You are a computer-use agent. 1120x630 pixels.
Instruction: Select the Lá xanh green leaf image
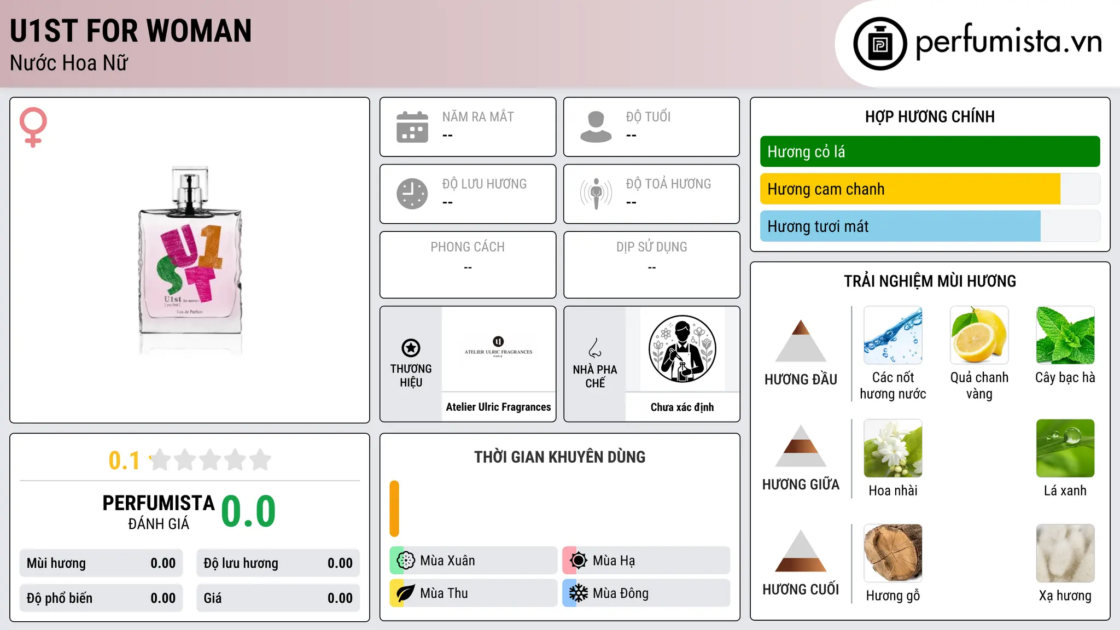1065,448
